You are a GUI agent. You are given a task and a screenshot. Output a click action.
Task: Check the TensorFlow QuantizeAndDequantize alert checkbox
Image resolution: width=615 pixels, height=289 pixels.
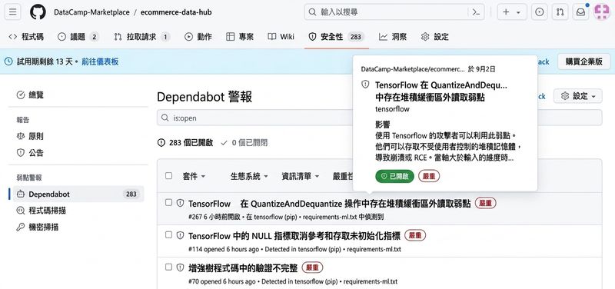point(168,202)
